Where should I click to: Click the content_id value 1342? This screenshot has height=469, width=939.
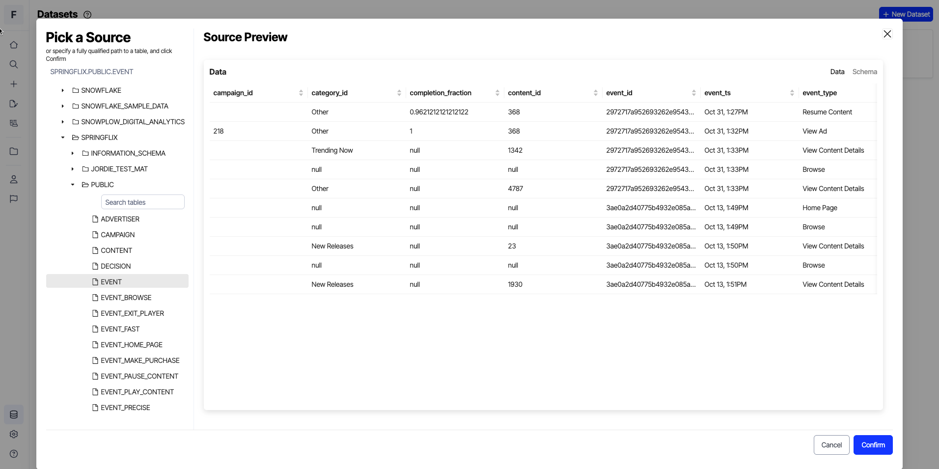pos(515,150)
